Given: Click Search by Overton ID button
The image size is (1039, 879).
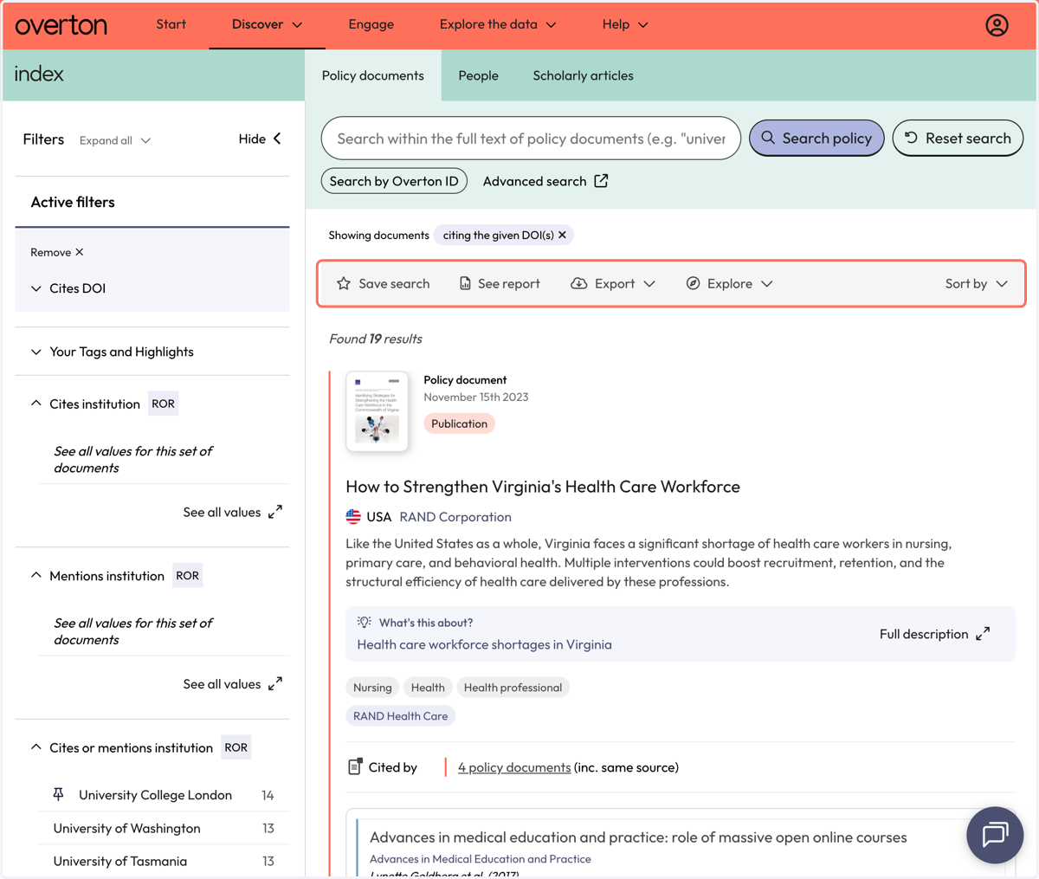Looking at the screenshot, I should tap(394, 181).
